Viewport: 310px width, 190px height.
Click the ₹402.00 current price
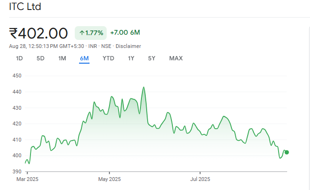(39, 33)
